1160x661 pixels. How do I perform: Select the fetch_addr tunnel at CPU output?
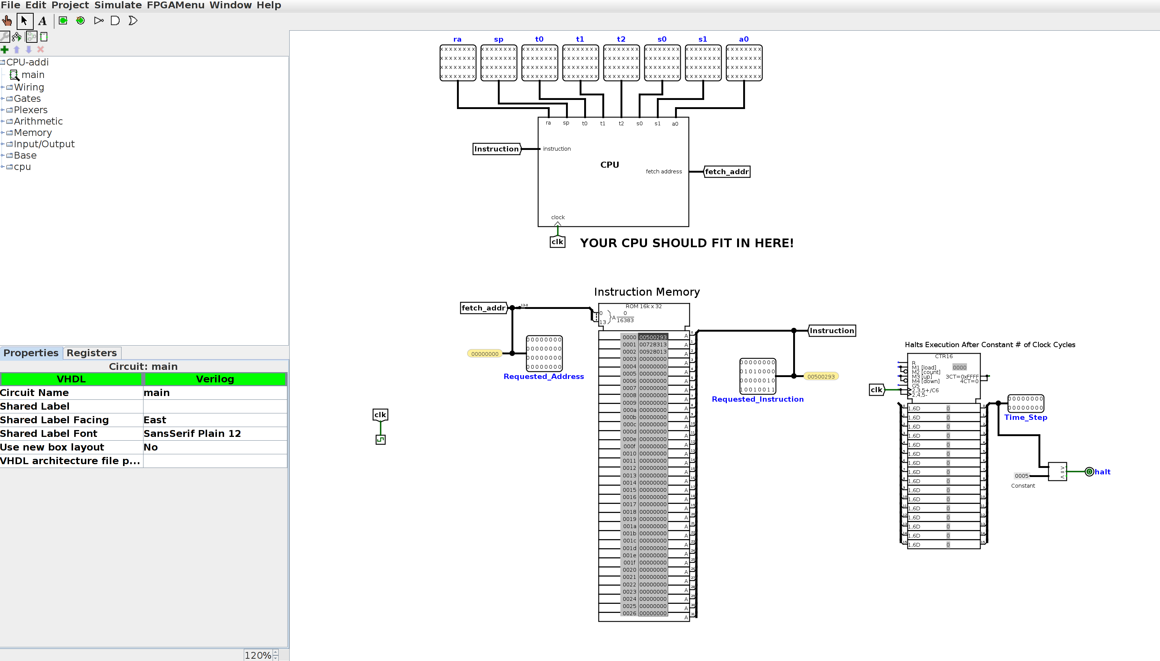[x=727, y=171]
